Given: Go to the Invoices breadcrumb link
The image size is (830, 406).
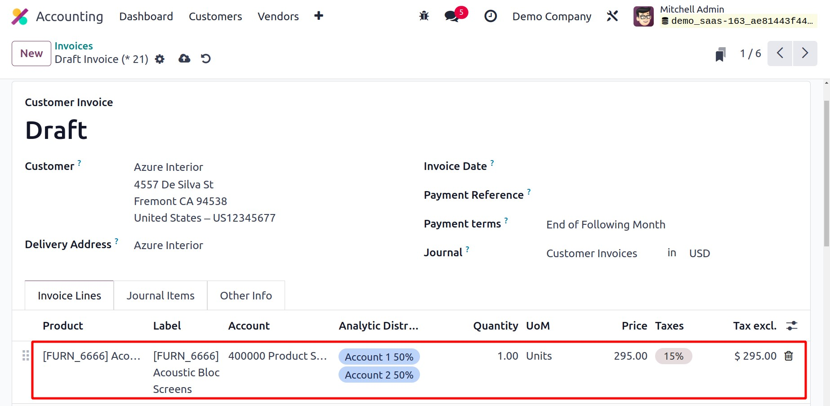Looking at the screenshot, I should [x=74, y=46].
